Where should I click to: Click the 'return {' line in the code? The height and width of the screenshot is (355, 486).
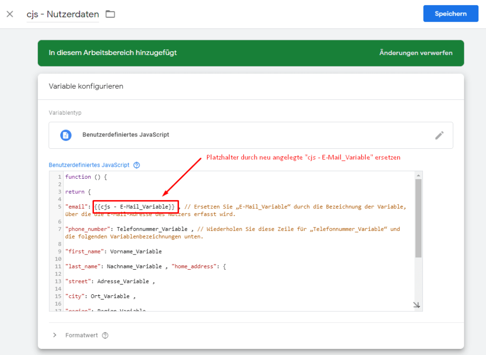click(x=78, y=192)
